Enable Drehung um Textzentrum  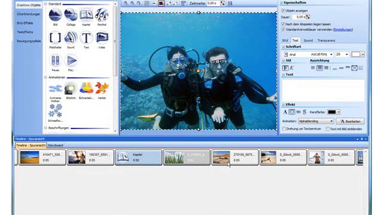[x=284, y=129]
